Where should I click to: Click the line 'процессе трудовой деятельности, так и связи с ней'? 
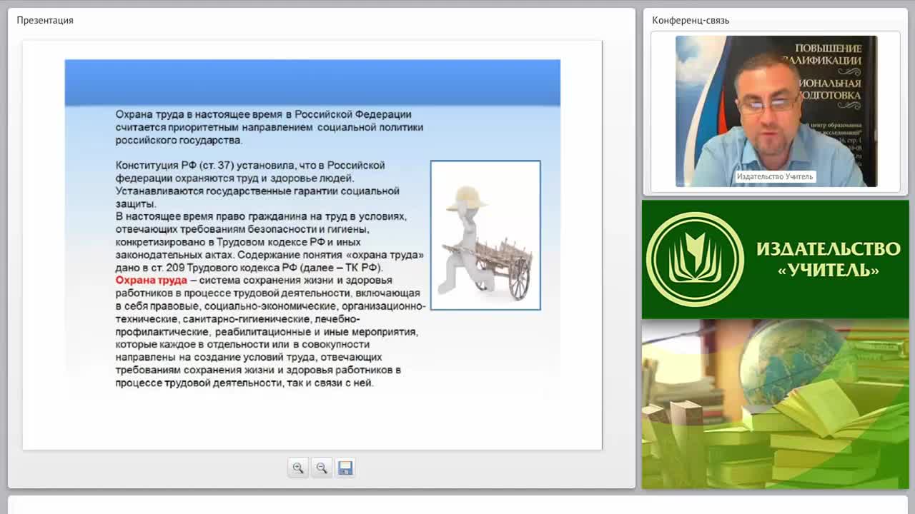pos(244,383)
